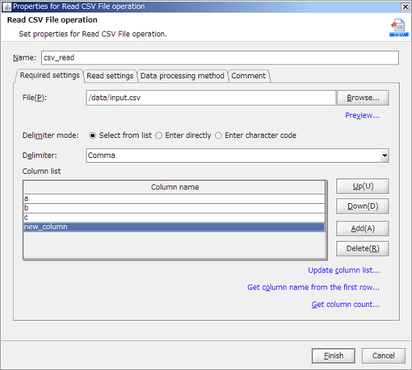
Task: Select the 'Select from list' radio button
Action: (93, 135)
